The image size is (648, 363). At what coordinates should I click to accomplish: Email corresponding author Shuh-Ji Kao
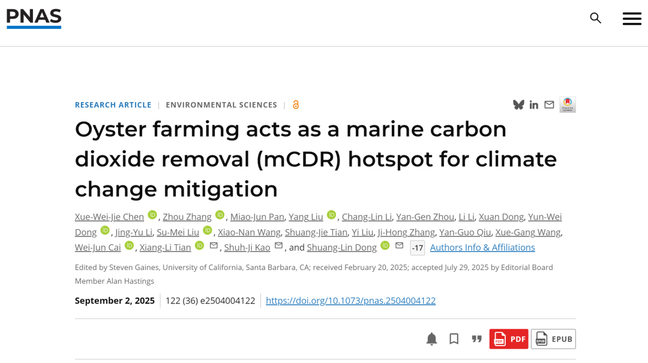(x=278, y=245)
